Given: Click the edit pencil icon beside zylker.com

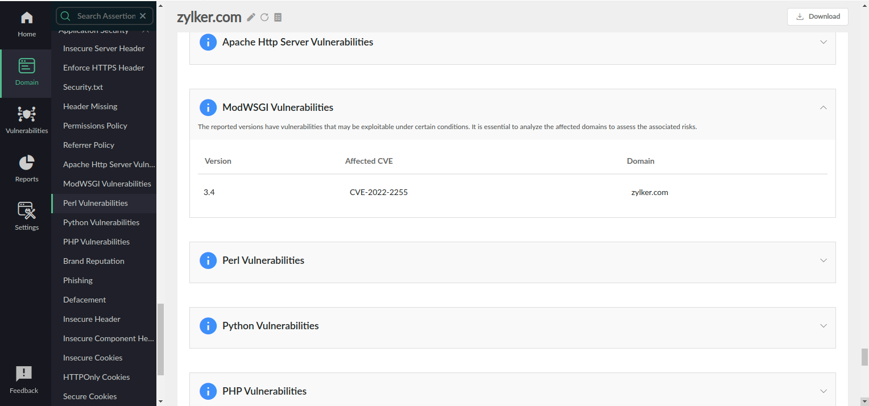Looking at the screenshot, I should (x=251, y=18).
